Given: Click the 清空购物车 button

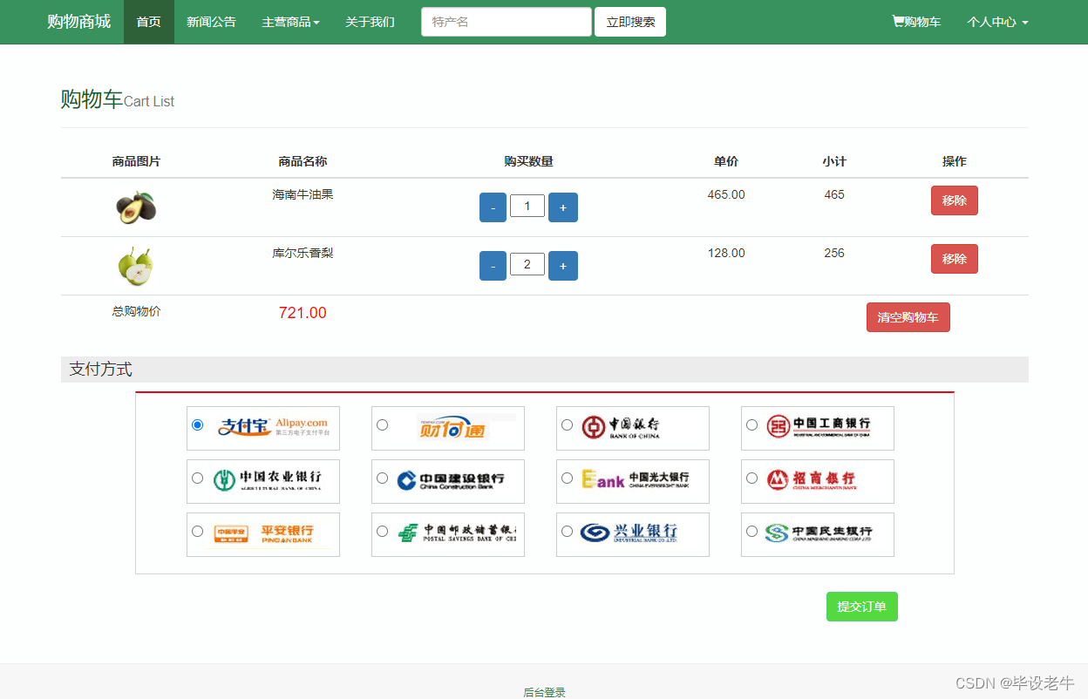Looking at the screenshot, I should pyautogui.click(x=908, y=317).
